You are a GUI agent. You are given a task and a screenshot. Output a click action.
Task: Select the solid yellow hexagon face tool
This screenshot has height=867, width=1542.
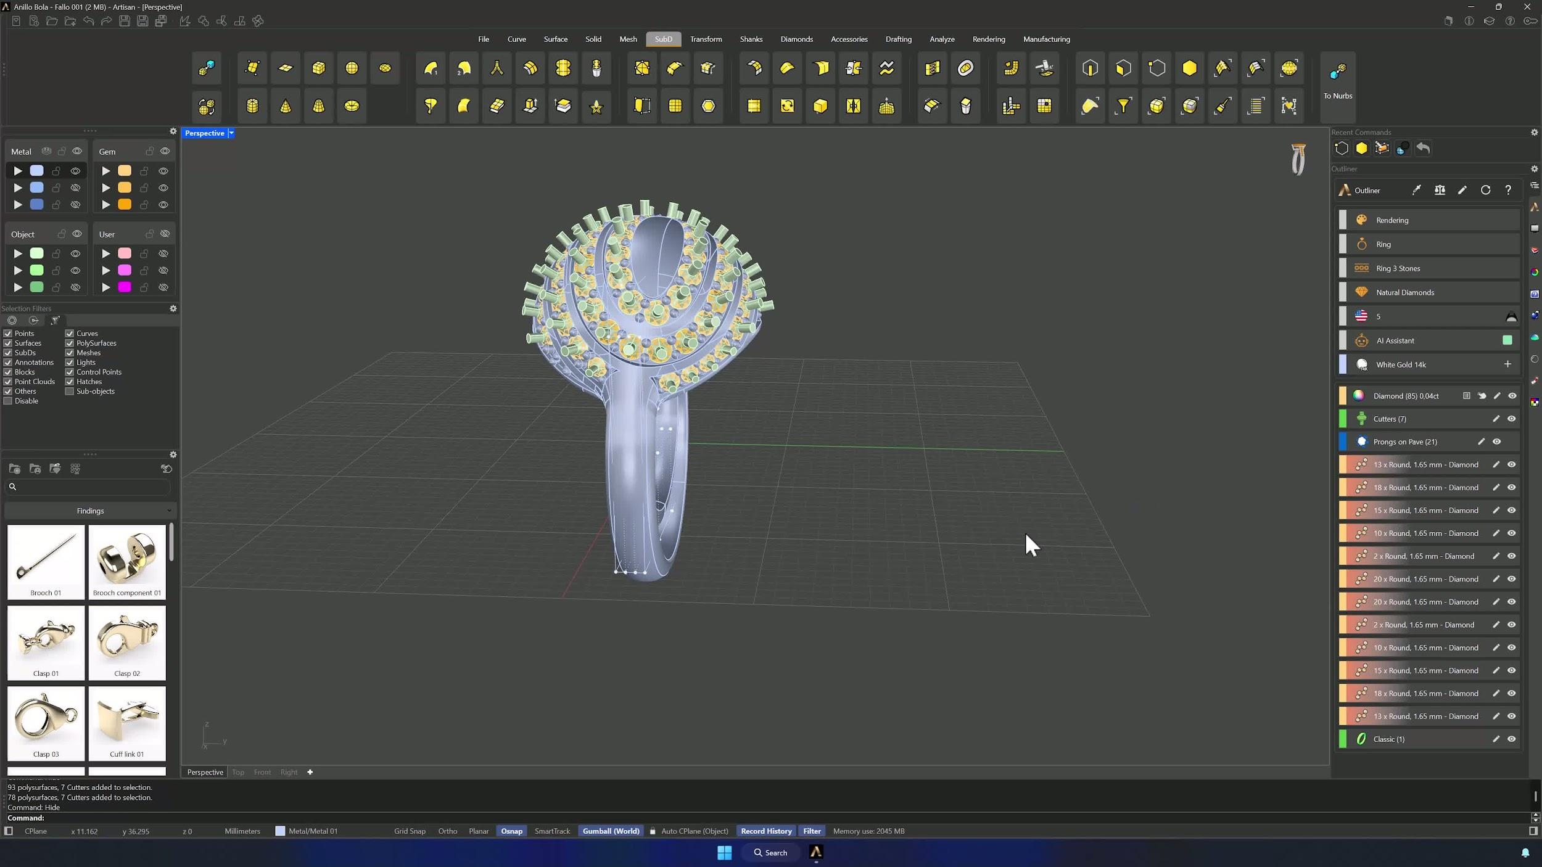[x=1190, y=68]
